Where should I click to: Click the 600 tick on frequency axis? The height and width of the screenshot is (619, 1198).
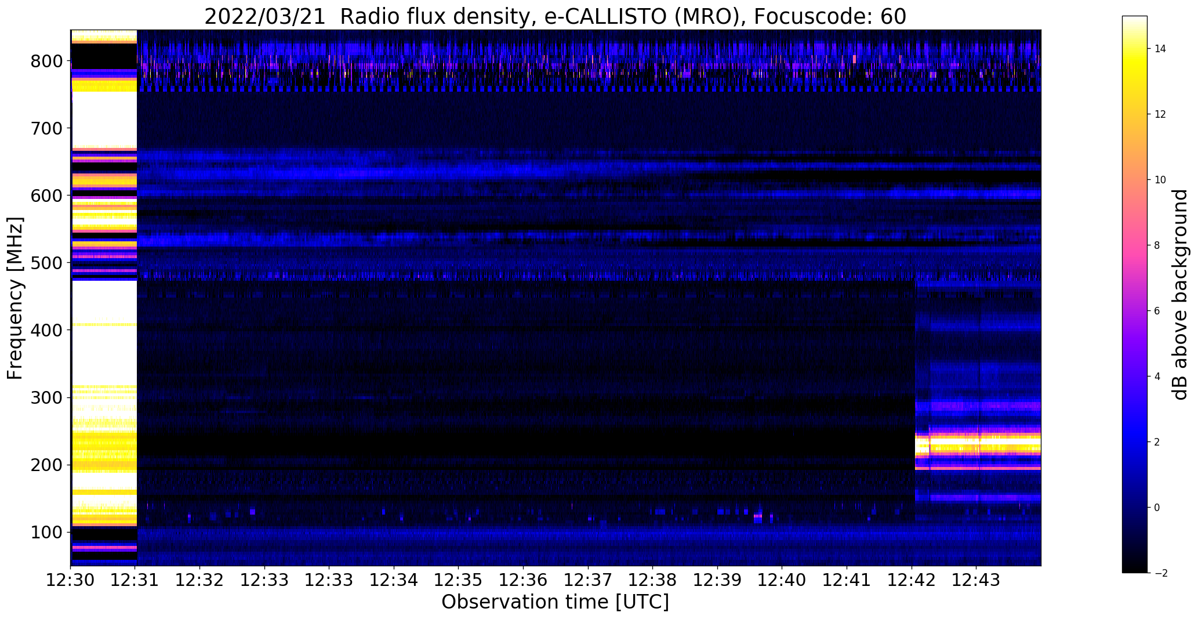tap(46, 196)
